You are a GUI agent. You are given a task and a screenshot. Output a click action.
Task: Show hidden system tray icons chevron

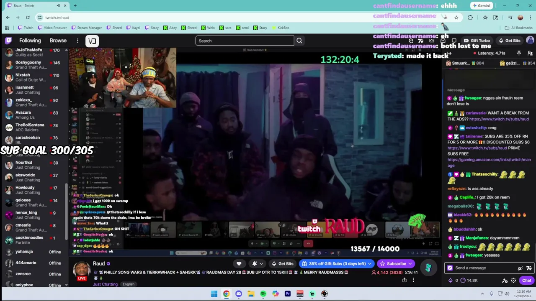pyautogui.click(x=482, y=294)
